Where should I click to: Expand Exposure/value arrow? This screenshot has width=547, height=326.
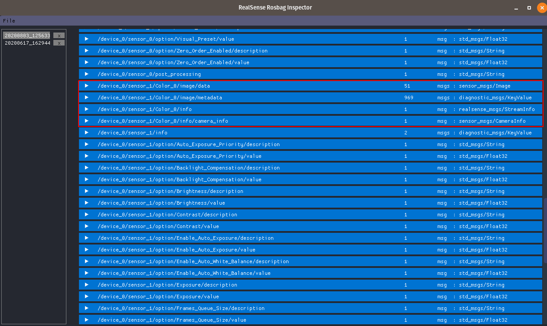pos(86,297)
